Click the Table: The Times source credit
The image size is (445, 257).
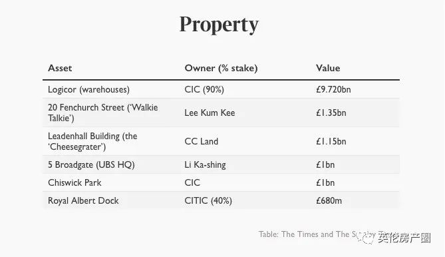click(329, 234)
